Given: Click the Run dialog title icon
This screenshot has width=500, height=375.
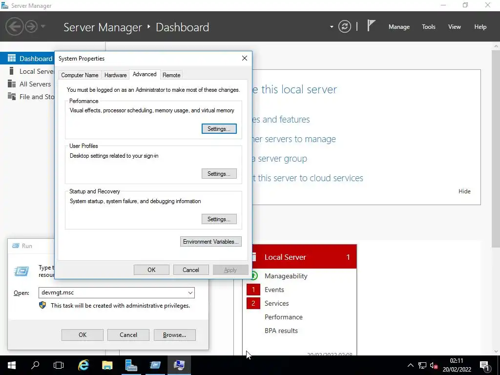Looking at the screenshot, I should [16, 246].
